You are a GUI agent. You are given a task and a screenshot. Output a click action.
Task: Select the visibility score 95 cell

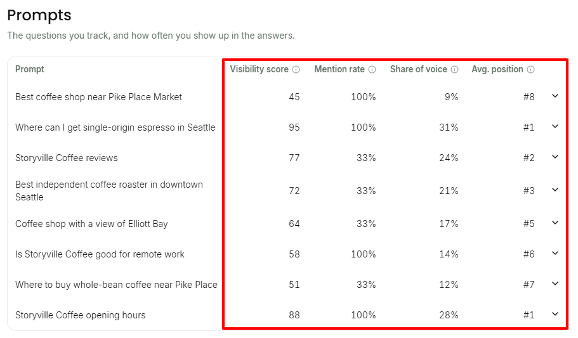[294, 127]
